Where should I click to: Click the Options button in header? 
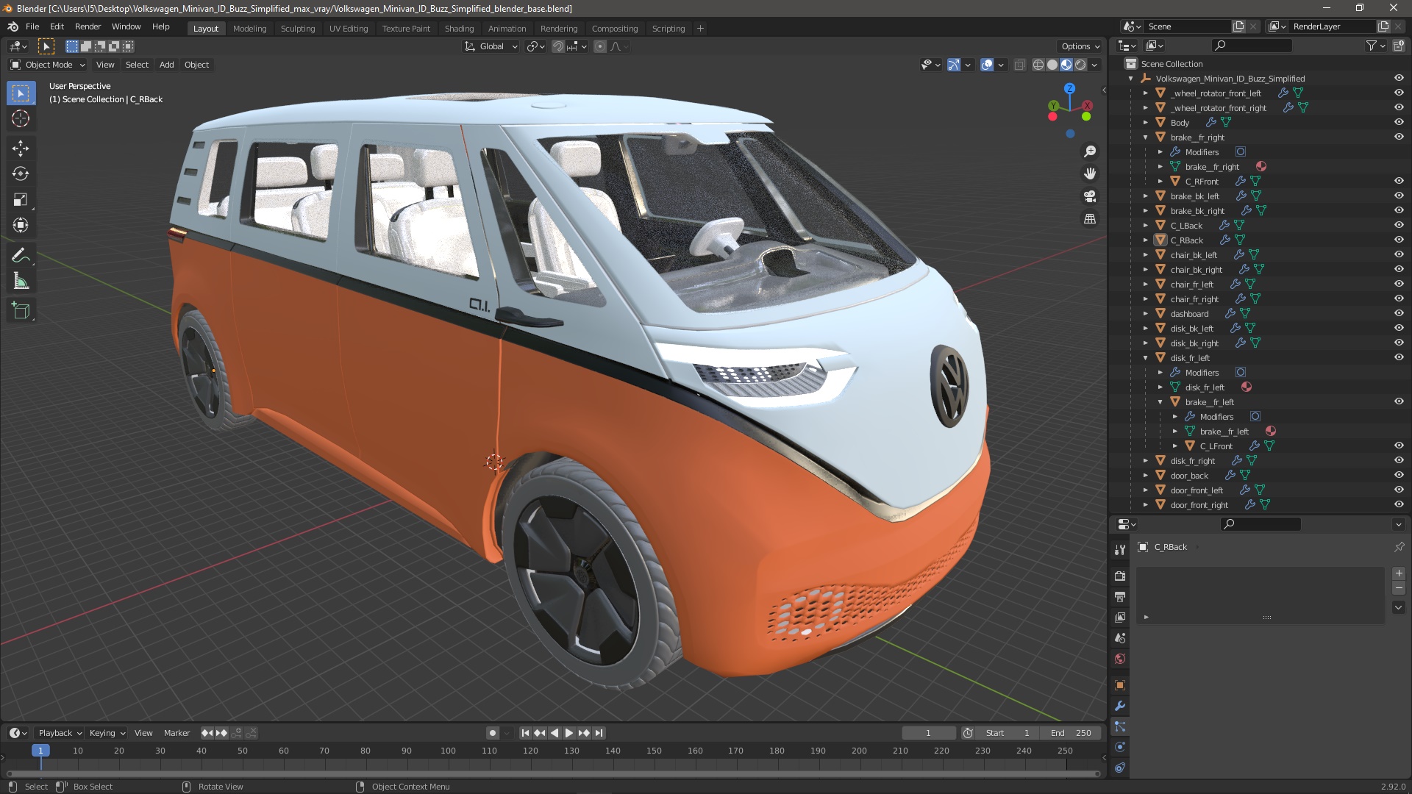point(1080,46)
